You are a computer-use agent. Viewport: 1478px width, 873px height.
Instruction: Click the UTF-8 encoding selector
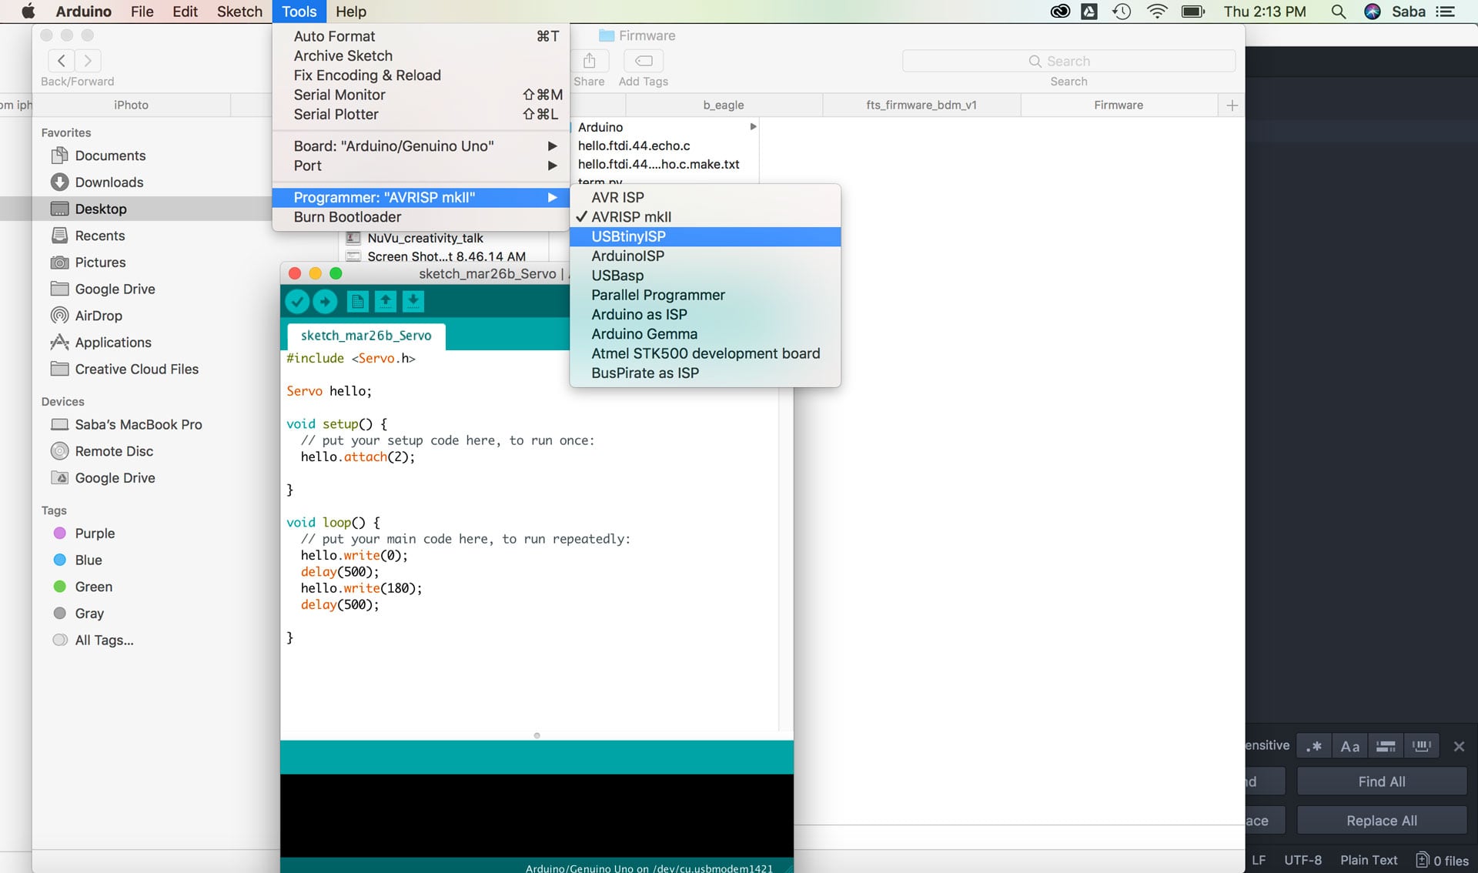coord(1302,861)
